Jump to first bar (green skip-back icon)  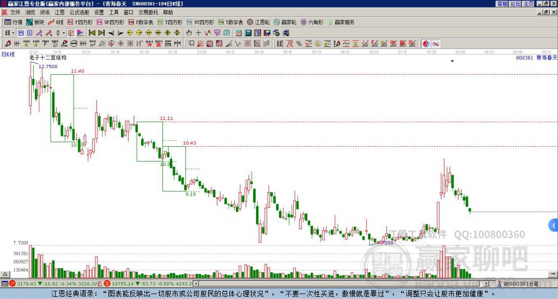pos(92,33)
